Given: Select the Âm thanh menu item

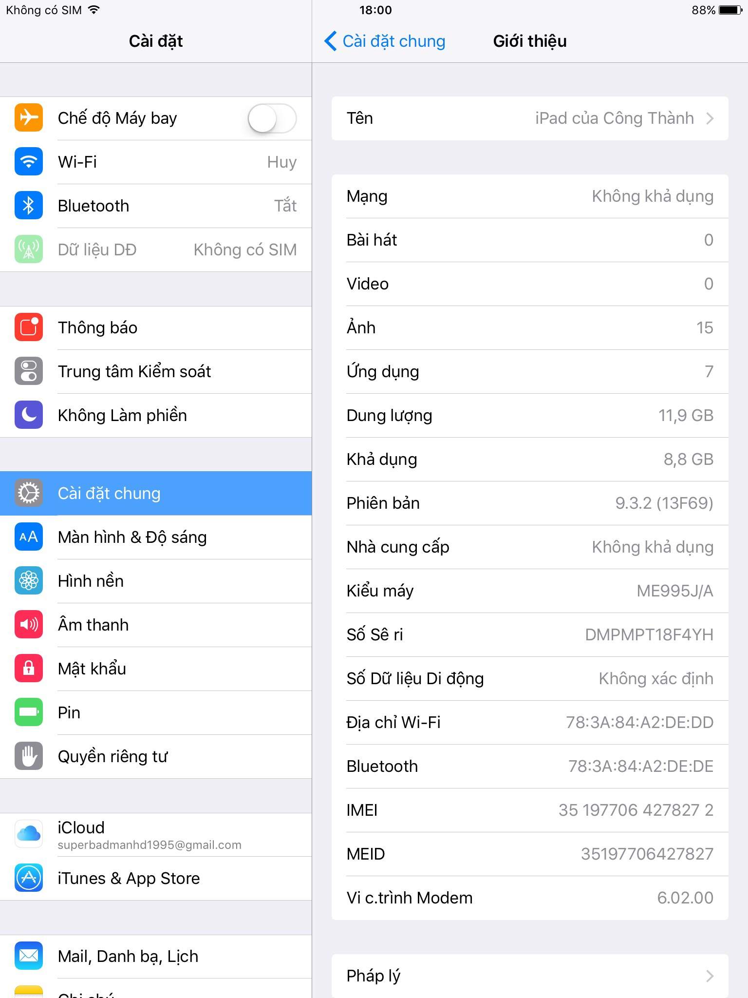Looking at the screenshot, I should [156, 625].
